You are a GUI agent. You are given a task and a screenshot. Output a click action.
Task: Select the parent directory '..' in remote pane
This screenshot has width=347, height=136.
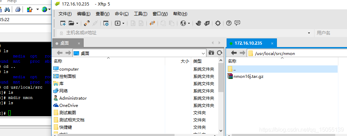click(x=282, y=69)
